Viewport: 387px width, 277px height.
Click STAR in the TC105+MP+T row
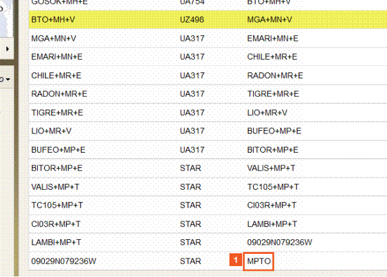click(x=190, y=205)
